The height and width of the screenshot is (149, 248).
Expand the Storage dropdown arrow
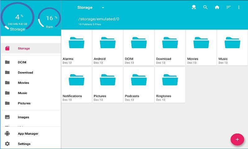tap(103, 8)
